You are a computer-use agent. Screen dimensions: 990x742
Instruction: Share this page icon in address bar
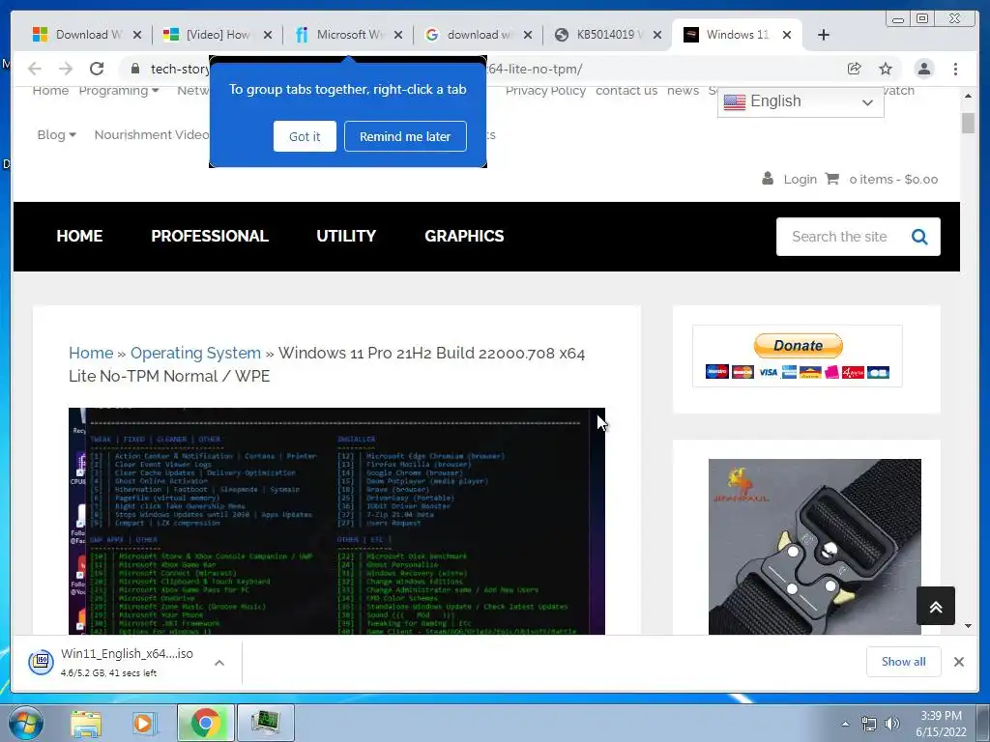[855, 69]
